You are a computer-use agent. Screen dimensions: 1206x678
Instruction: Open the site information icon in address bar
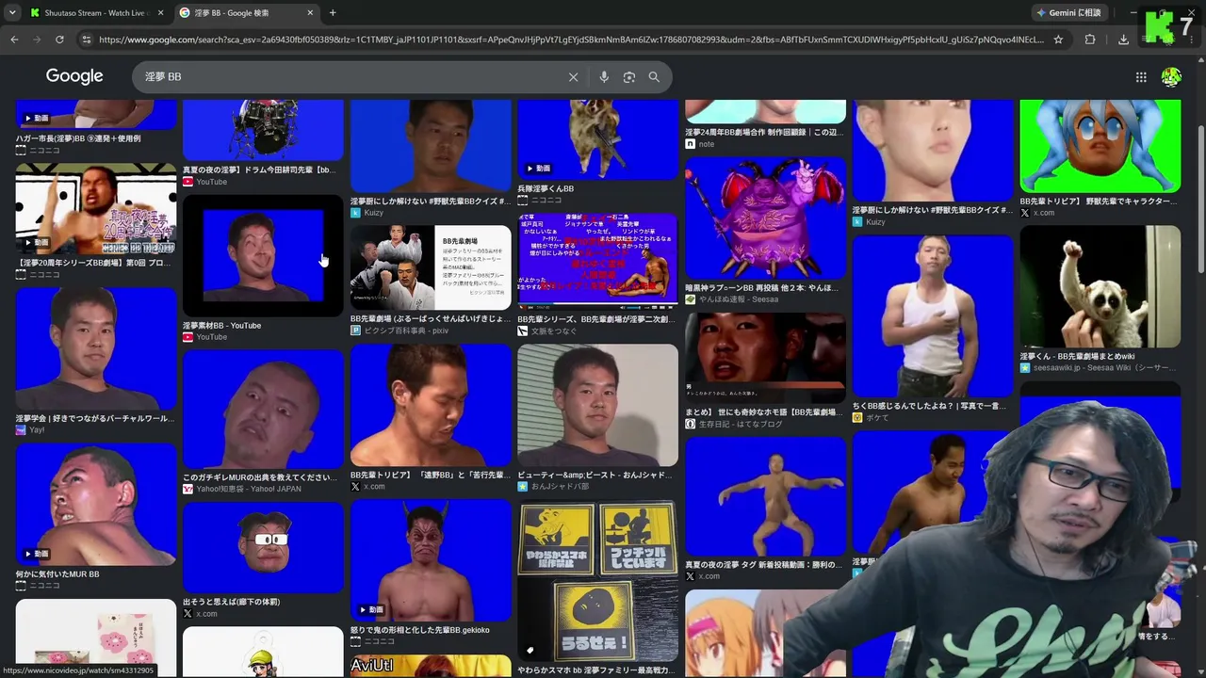(x=87, y=40)
